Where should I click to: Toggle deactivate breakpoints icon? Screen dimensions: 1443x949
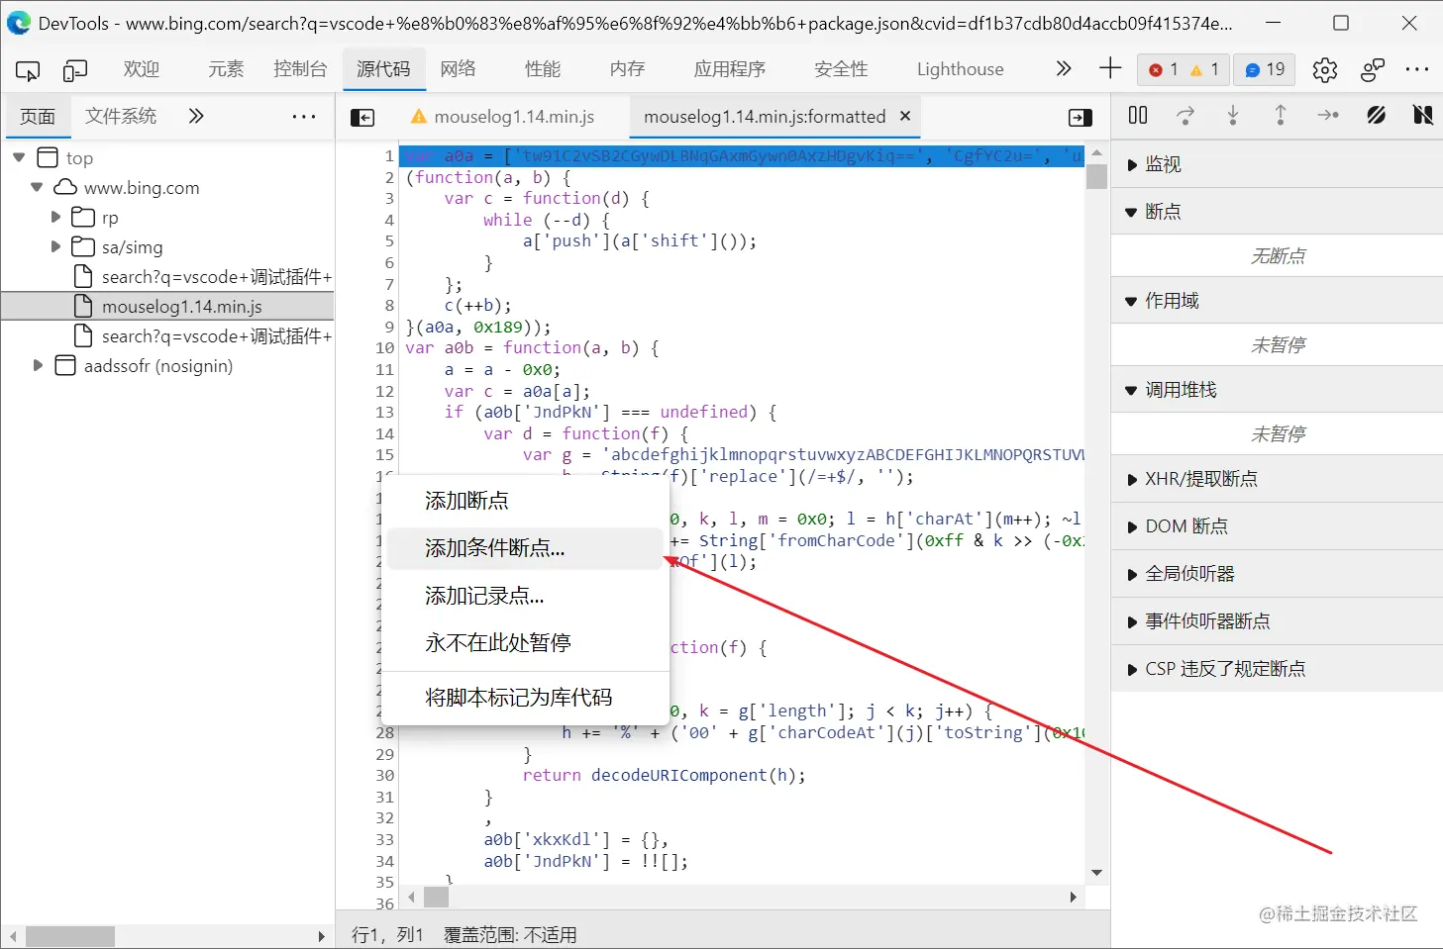1376,116
